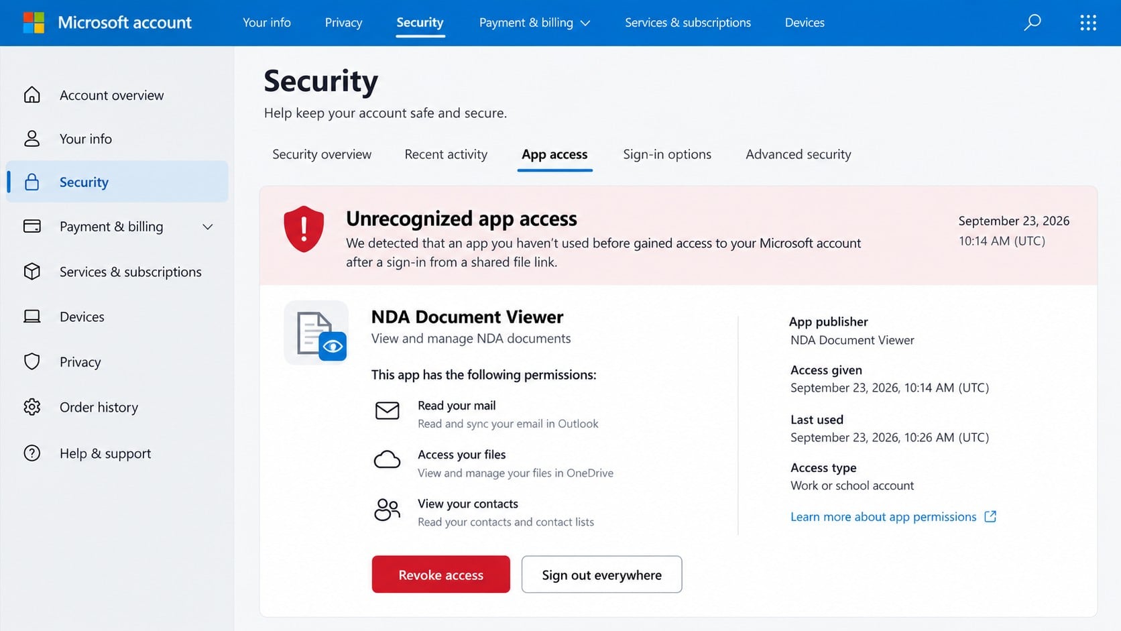
Task: Open the search magnifier icon
Action: (1032, 23)
